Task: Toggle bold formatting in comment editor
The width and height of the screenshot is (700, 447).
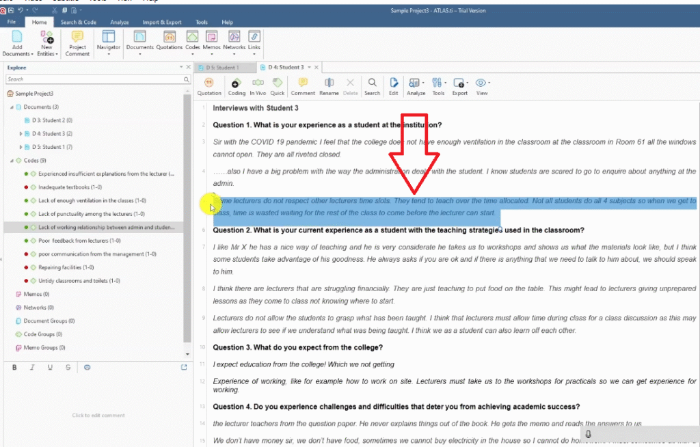Action: point(15,368)
